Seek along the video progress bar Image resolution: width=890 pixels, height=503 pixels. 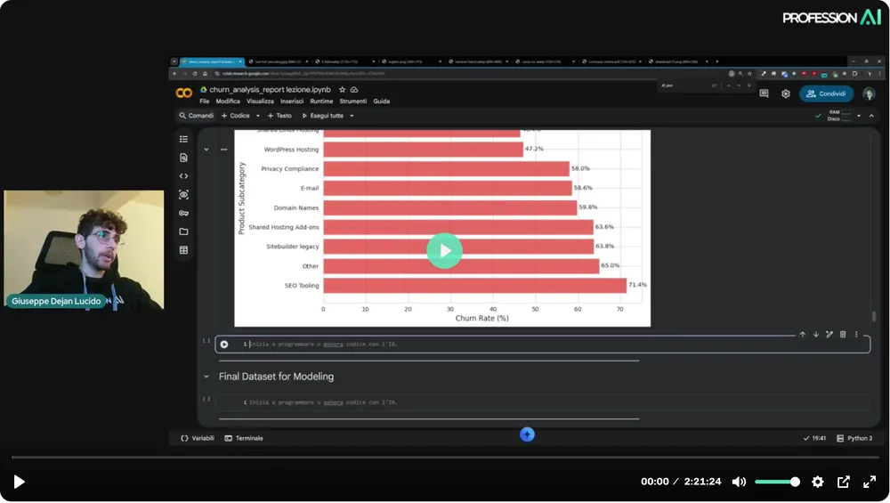445,457
